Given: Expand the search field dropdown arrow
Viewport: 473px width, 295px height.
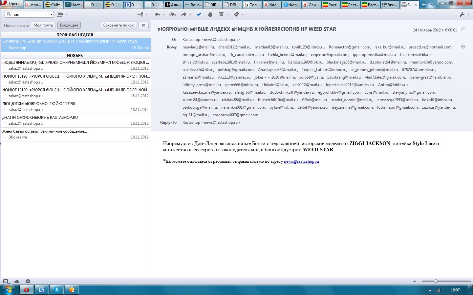Looking at the screenshot, I should click(51, 14).
